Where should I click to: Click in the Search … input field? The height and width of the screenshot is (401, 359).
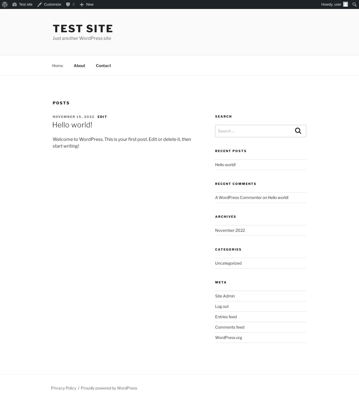pyautogui.click(x=253, y=131)
